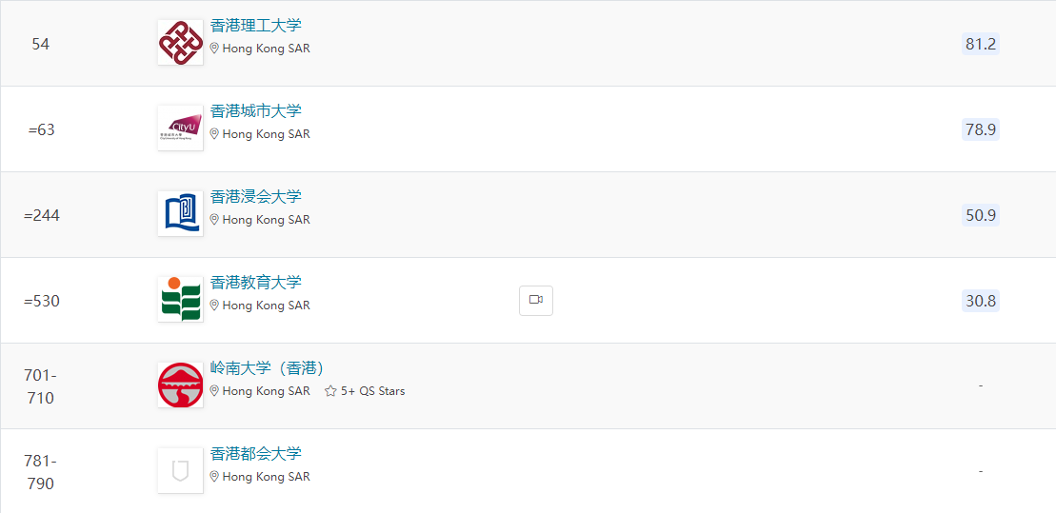Click the Lingnan University red logo
This screenshot has height=513, width=1056.
tap(180, 385)
